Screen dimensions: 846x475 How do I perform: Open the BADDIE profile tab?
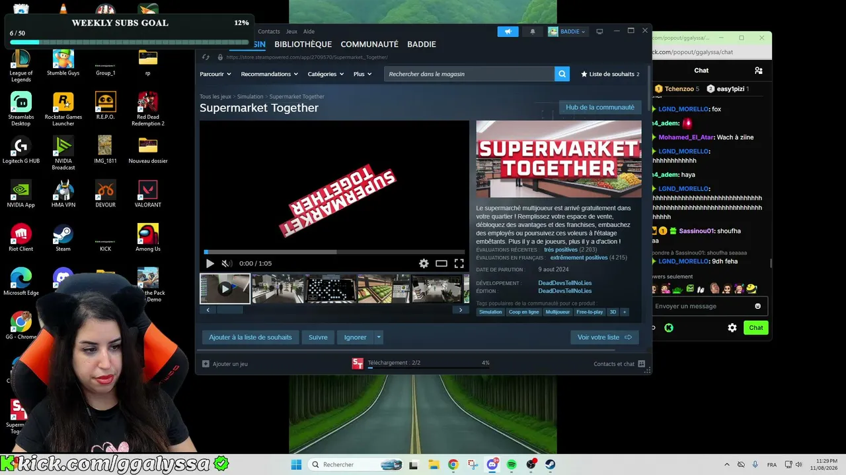pos(422,44)
